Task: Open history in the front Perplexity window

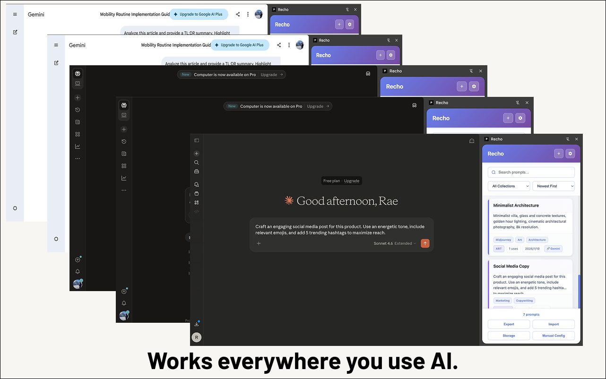Action: point(124,141)
